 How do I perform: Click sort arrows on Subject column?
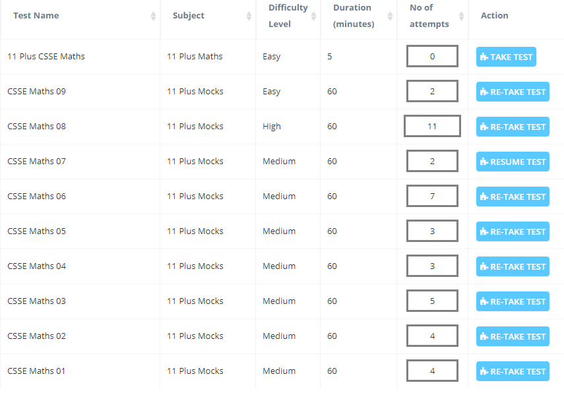tap(249, 16)
